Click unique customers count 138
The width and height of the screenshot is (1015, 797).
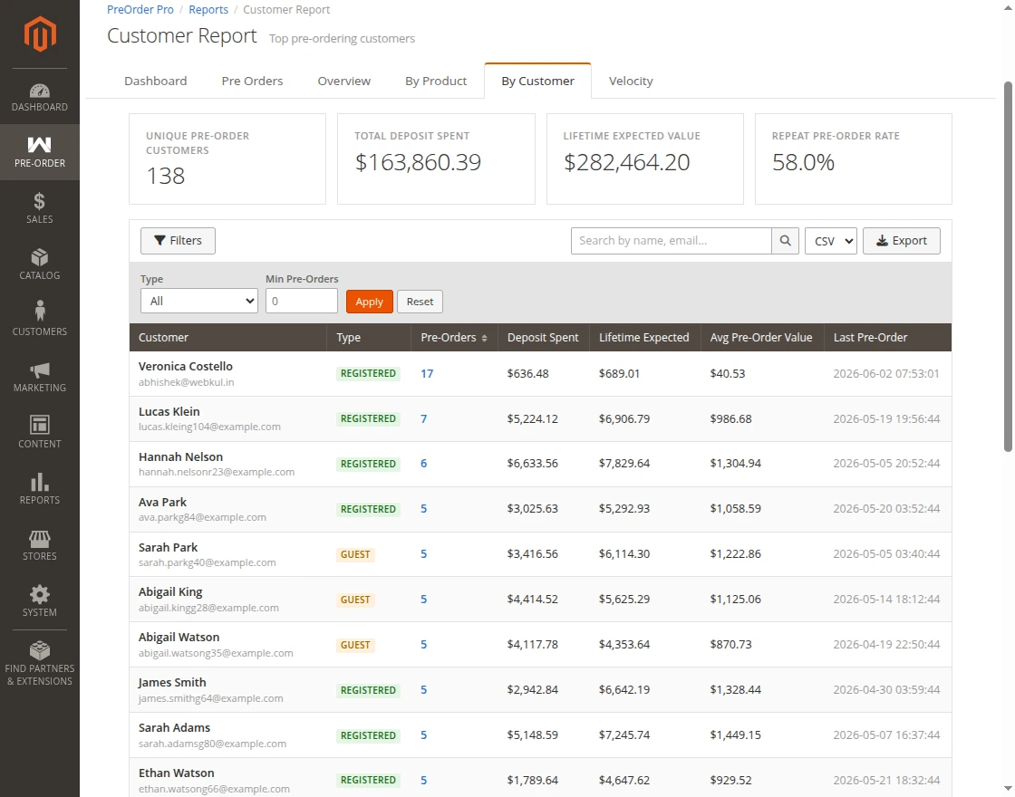[x=165, y=176]
